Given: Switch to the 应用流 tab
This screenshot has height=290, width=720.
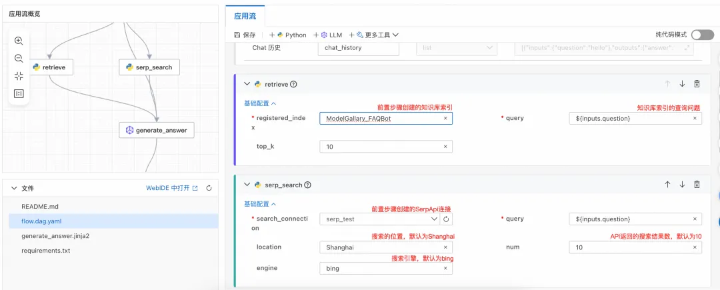Looking at the screenshot, I should (x=245, y=17).
